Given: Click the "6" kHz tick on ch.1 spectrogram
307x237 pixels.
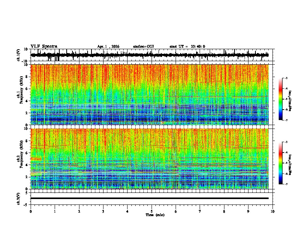Looking at the screenshot, I should point(27,89).
